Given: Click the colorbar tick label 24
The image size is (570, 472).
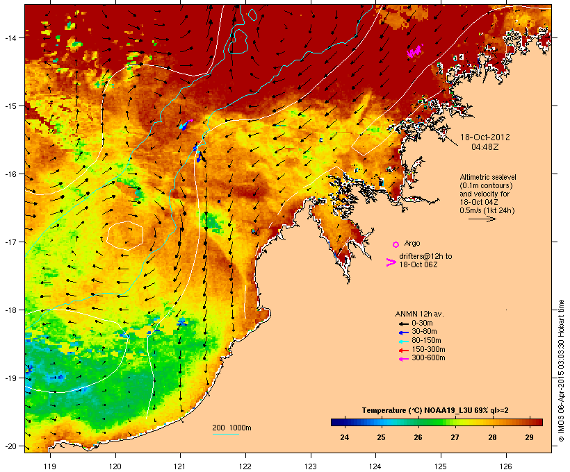Looking at the screenshot, I should (x=344, y=437).
